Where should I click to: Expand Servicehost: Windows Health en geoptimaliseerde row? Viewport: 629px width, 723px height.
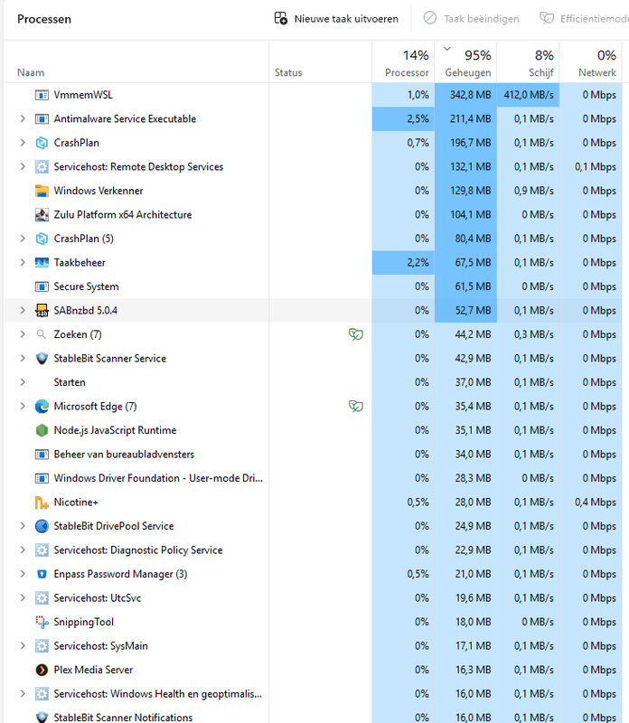22,694
